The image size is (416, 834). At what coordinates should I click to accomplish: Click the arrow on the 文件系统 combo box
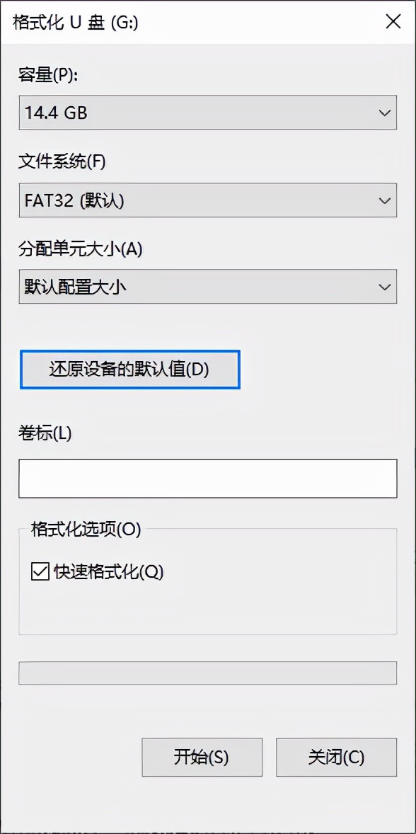[x=384, y=200]
